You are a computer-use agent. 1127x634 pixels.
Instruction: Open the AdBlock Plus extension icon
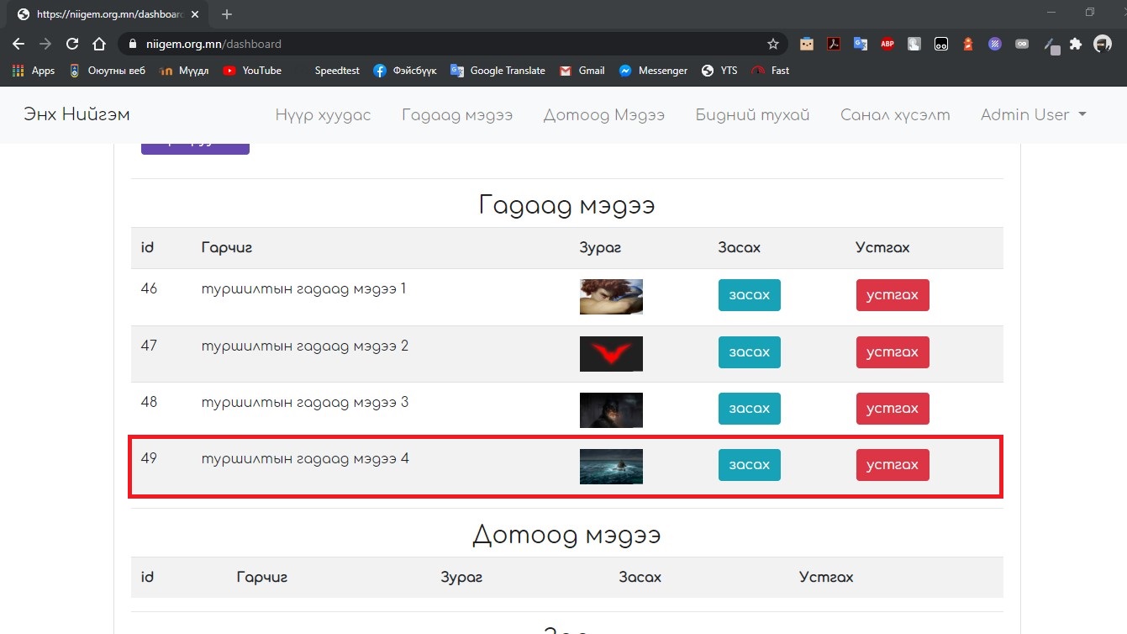pyautogui.click(x=887, y=44)
